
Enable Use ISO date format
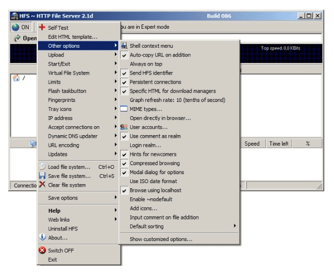pyautogui.click(x=179, y=181)
